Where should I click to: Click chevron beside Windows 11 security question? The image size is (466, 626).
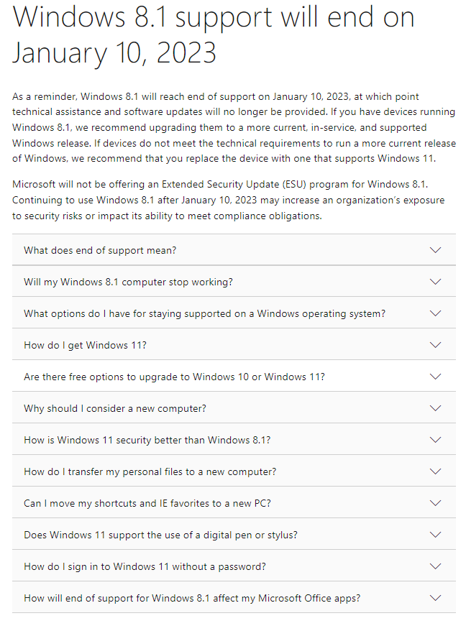[434, 440]
